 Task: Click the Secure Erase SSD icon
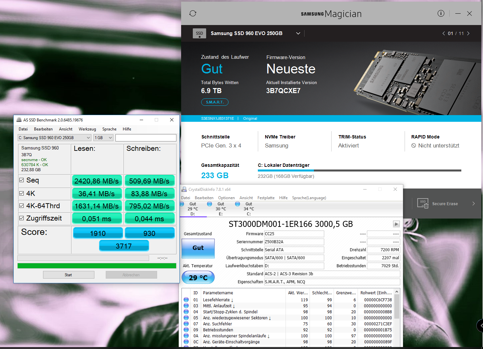coord(423,203)
